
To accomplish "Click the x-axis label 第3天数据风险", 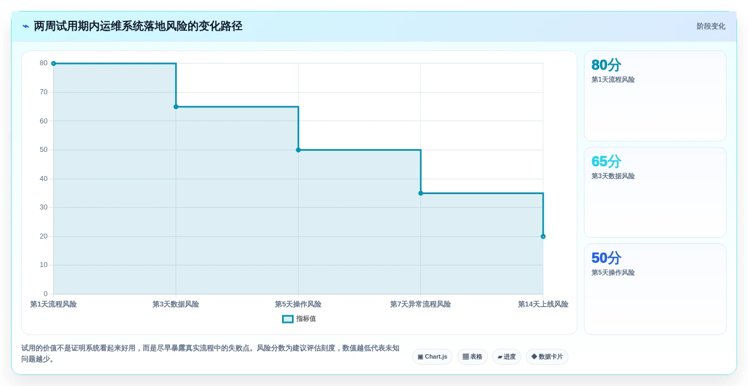I will (x=176, y=304).
